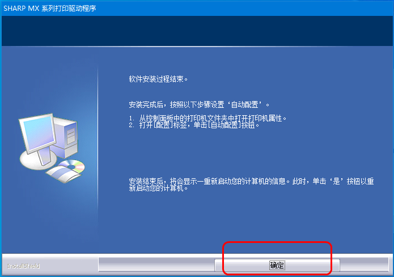Click the InstallShield logo text
The width and height of the screenshot is (394, 277).
click(x=23, y=266)
